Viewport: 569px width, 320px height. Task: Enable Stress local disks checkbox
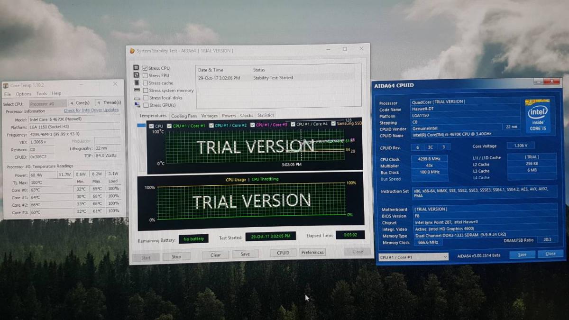[146, 98]
